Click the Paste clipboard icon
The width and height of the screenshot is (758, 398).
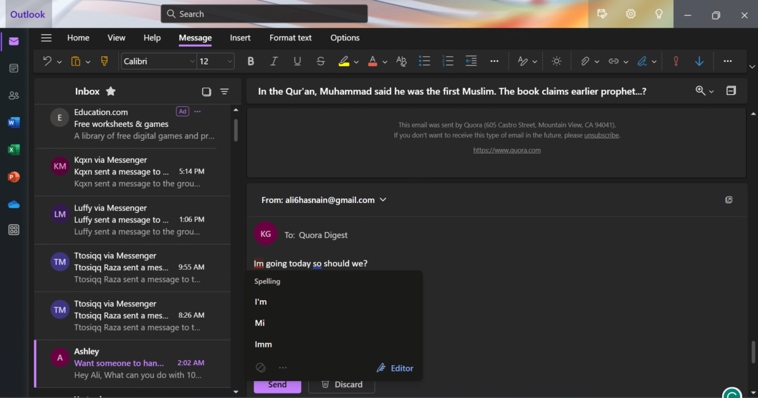(75, 61)
